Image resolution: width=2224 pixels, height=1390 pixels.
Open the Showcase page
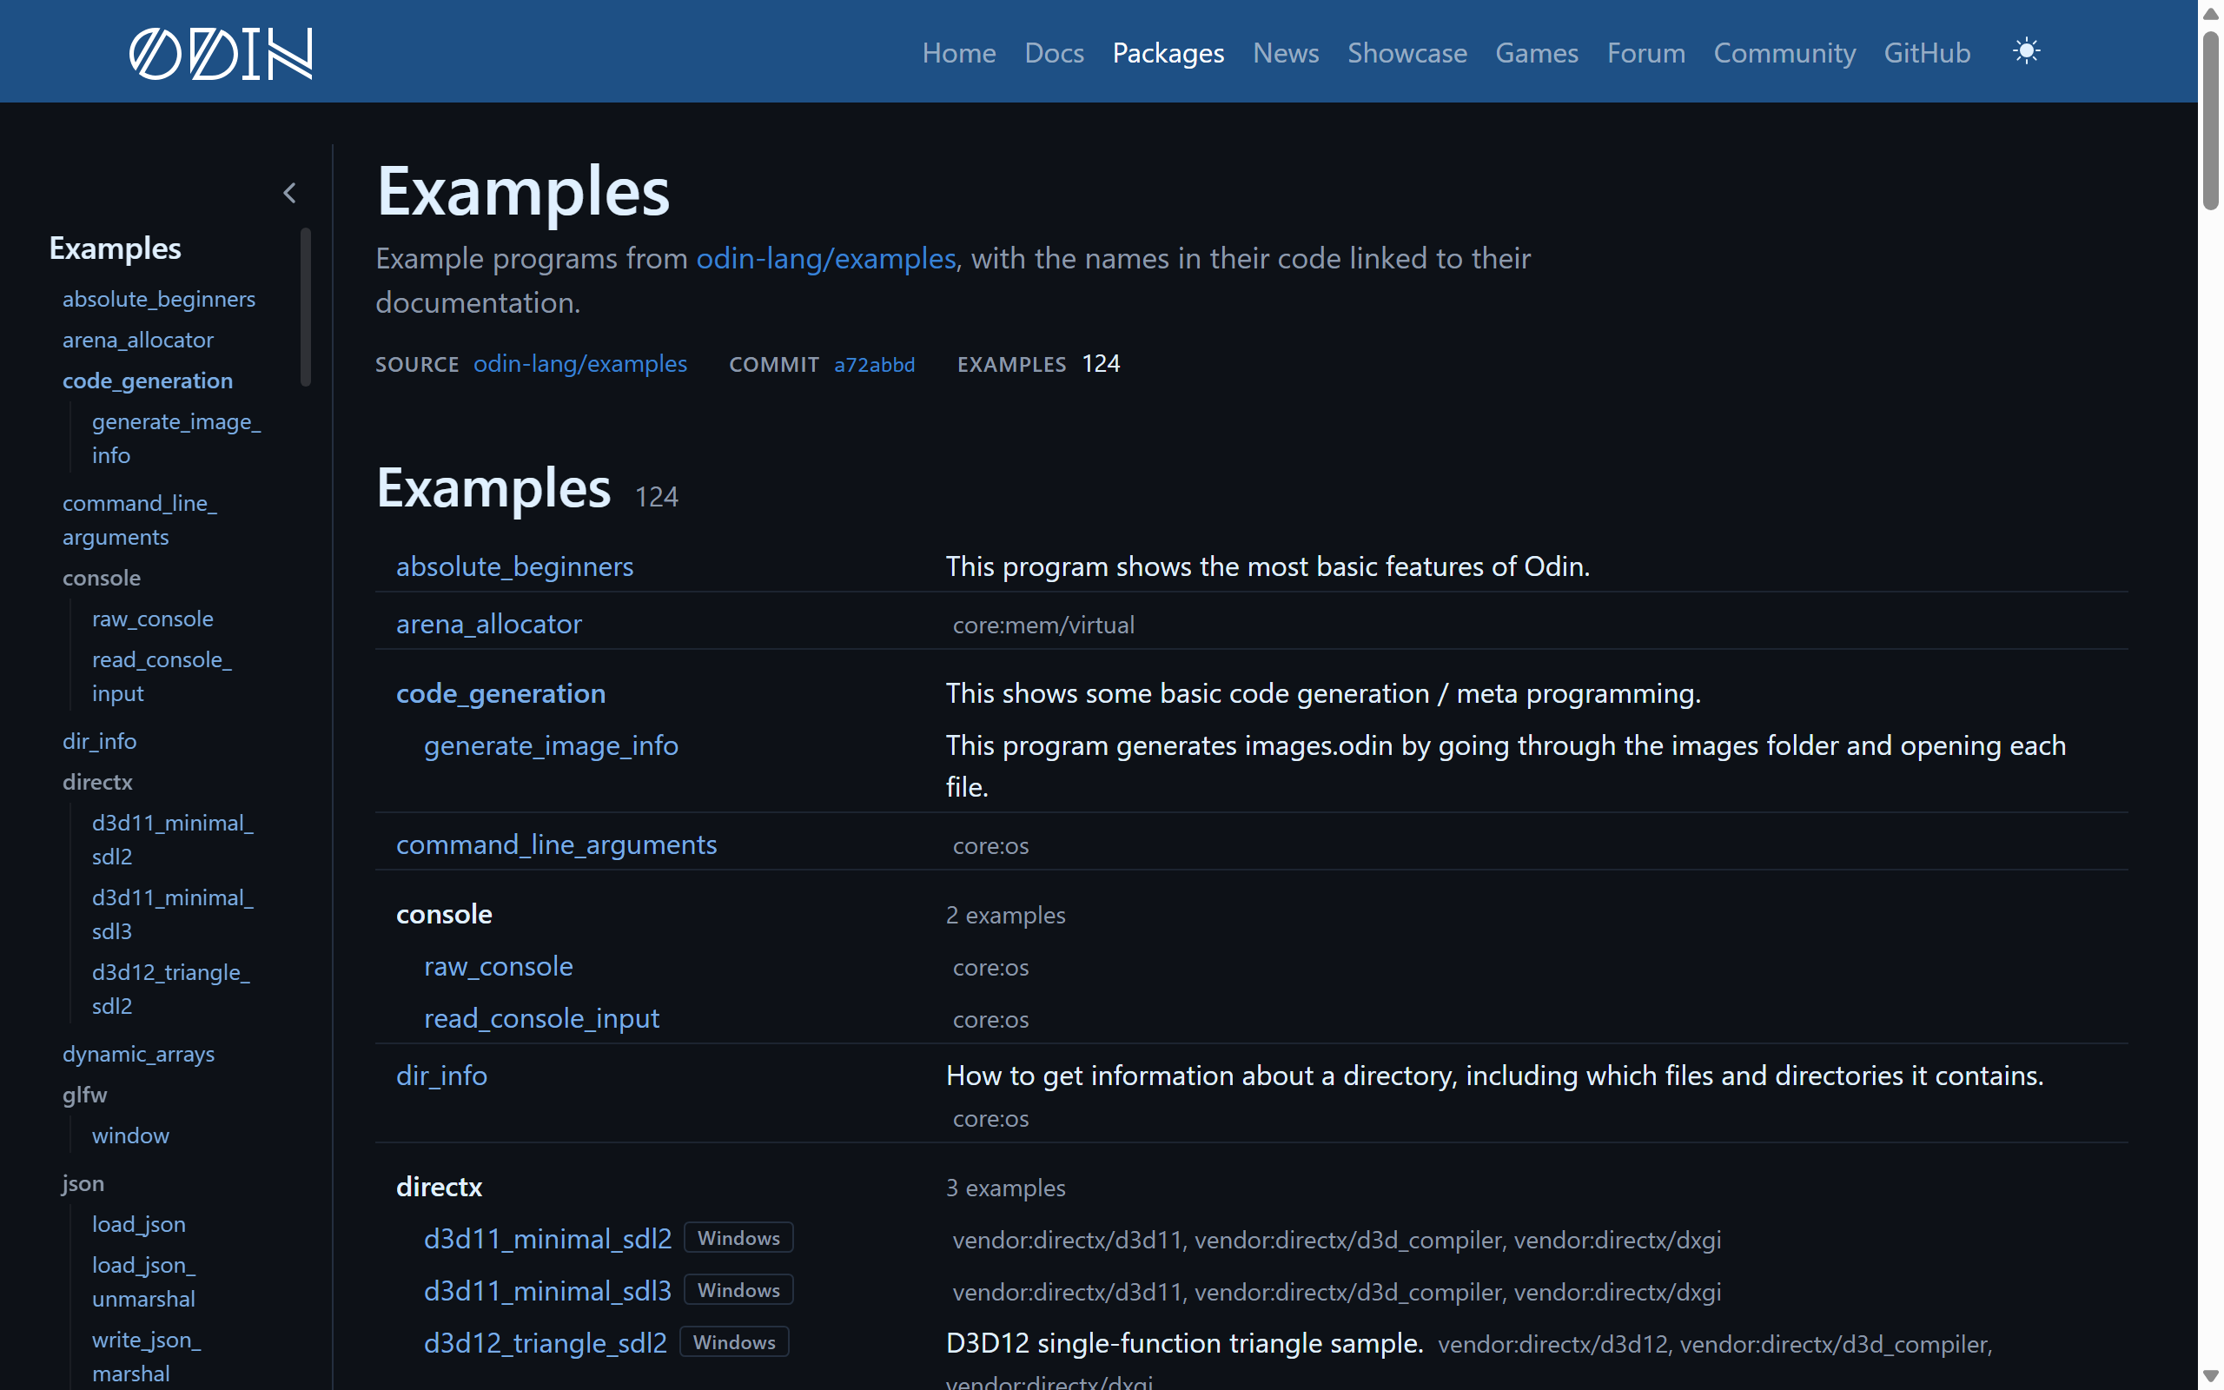(1407, 52)
